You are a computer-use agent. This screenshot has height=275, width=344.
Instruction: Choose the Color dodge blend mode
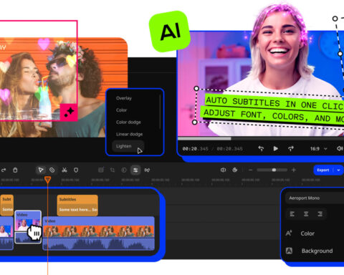[x=128, y=122]
